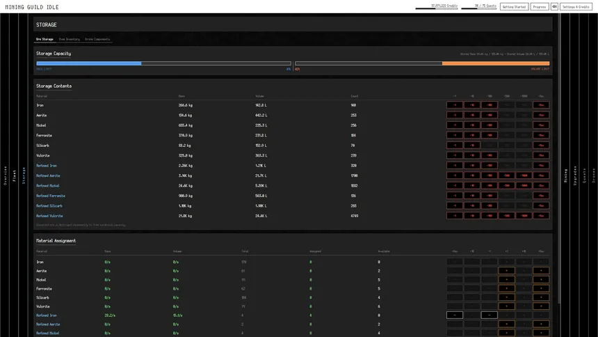Click Refined Vulcrite in Storage Contents
The width and height of the screenshot is (598, 337).
pos(49,216)
